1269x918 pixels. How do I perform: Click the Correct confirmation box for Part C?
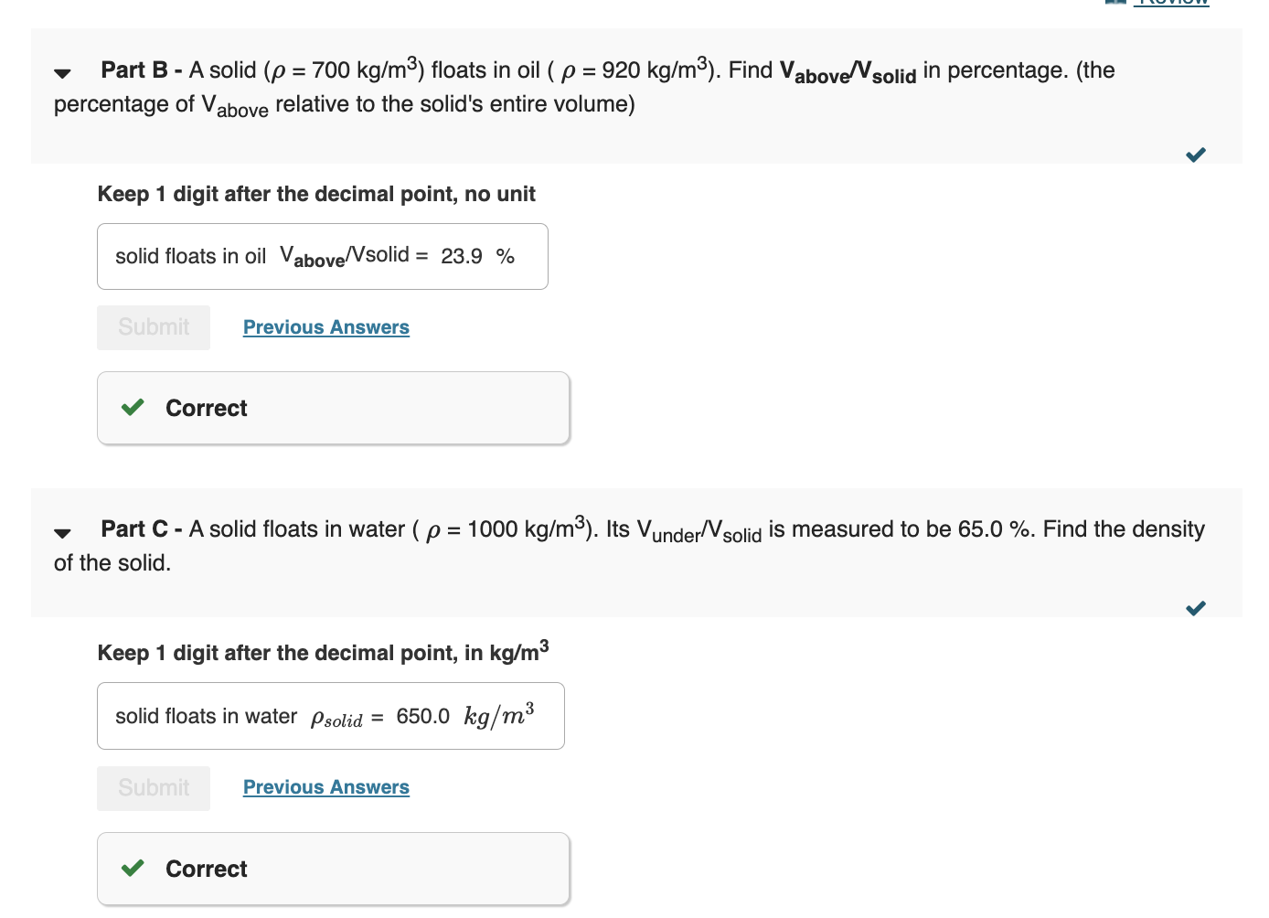click(333, 868)
